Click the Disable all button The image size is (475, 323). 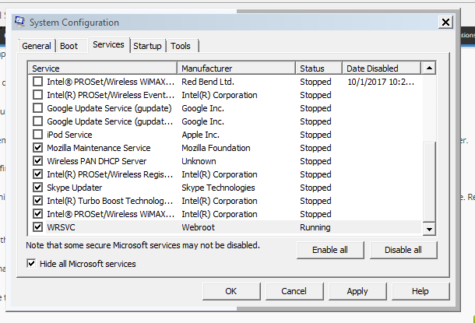[403, 250]
